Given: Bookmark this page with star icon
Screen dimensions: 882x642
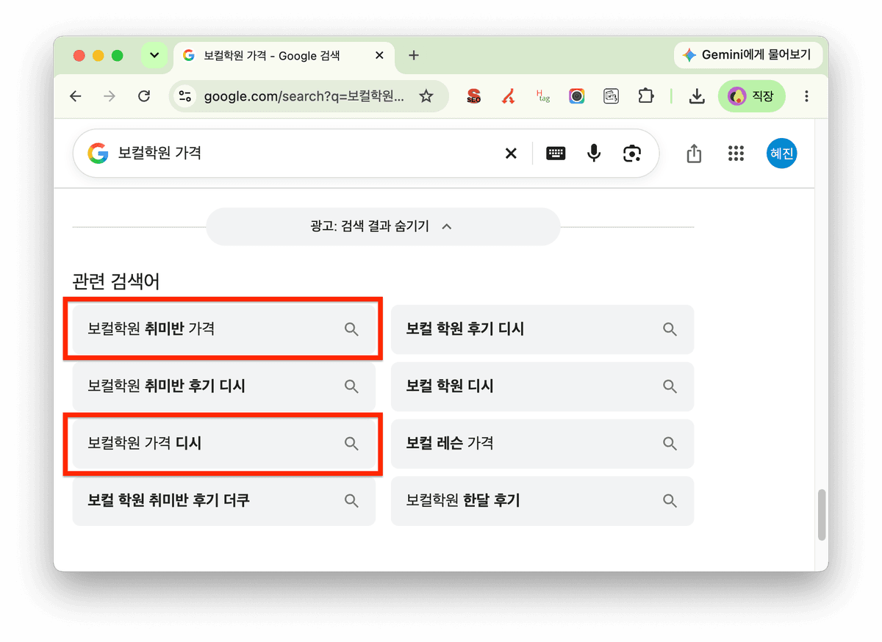Looking at the screenshot, I should click(x=426, y=96).
